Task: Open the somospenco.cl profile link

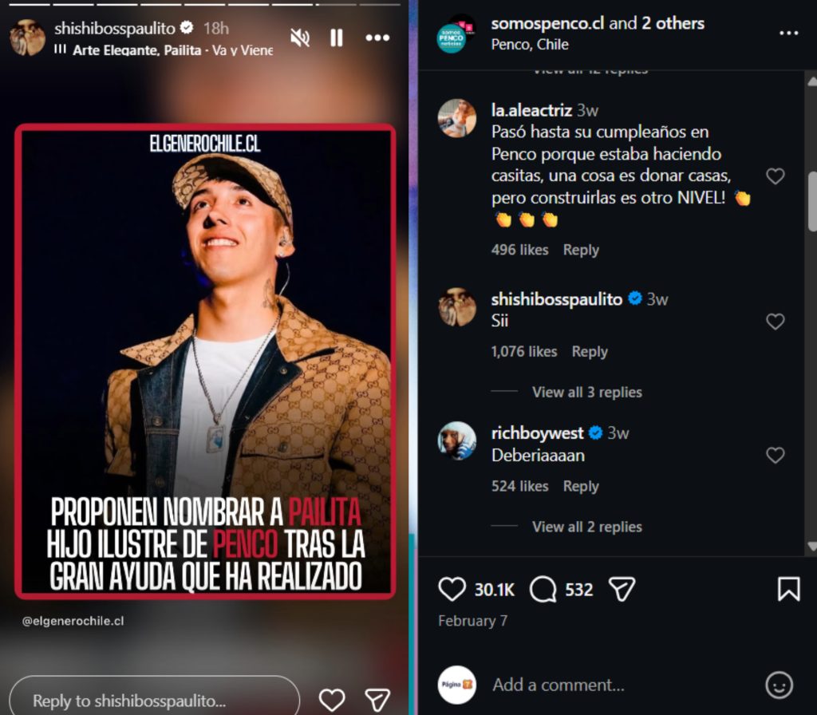Action: [547, 24]
